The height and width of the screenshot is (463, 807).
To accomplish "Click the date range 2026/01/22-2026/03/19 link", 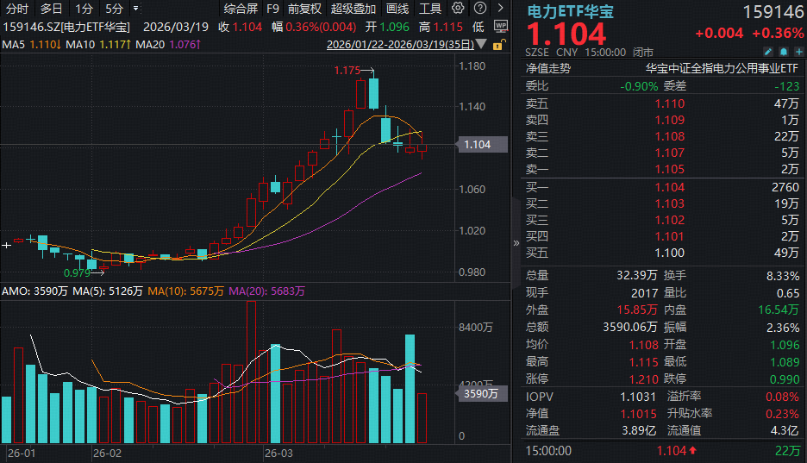I will (x=401, y=44).
